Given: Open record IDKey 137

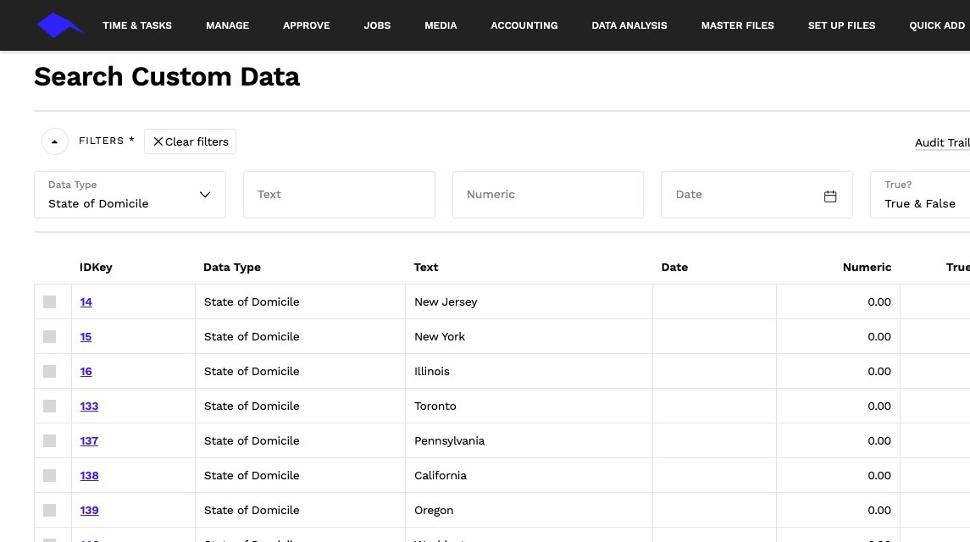Looking at the screenshot, I should (89, 440).
